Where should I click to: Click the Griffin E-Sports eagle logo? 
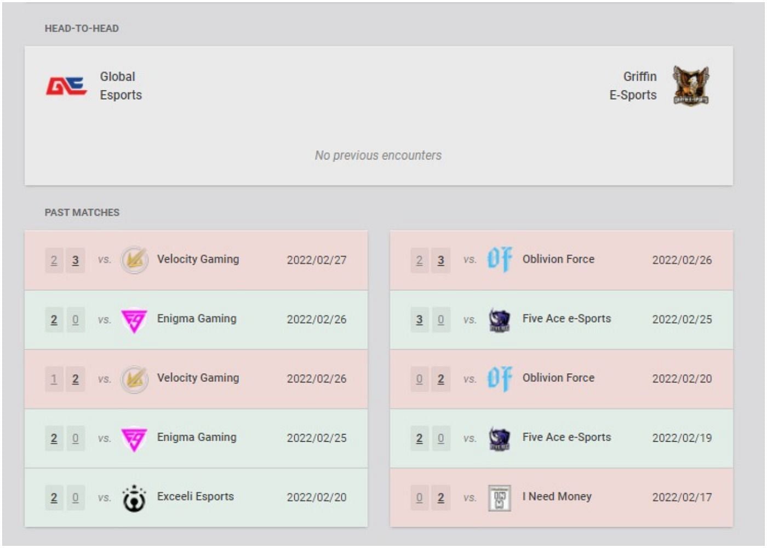[x=691, y=86]
